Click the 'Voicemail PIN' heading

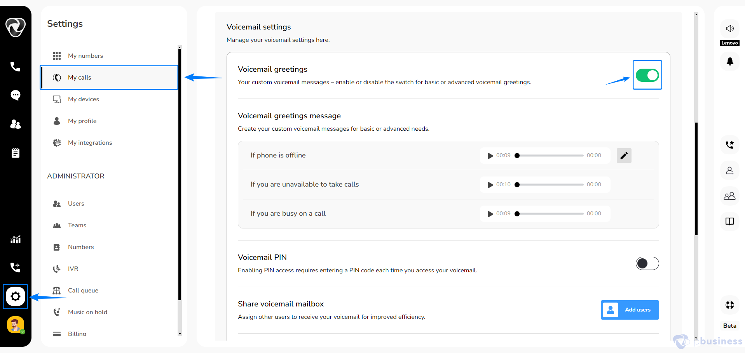[262, 258]
